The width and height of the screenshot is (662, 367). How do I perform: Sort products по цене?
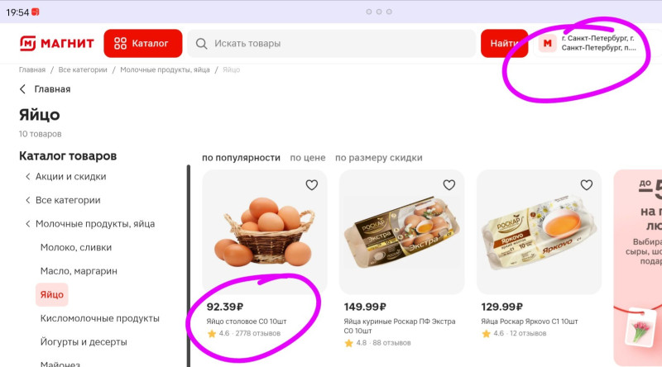[x=308, y=158]
